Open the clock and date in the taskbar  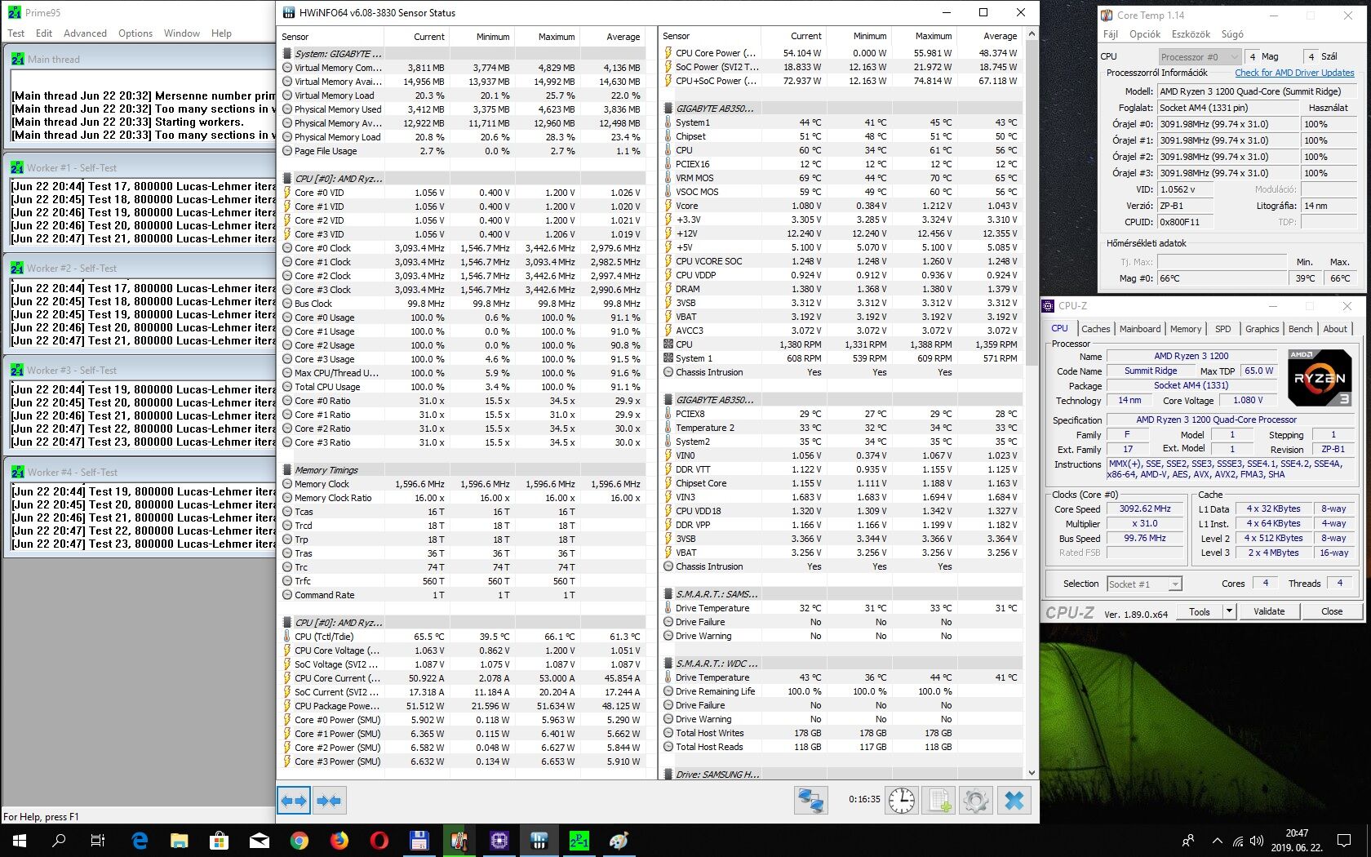click(x=1297, y=840)
